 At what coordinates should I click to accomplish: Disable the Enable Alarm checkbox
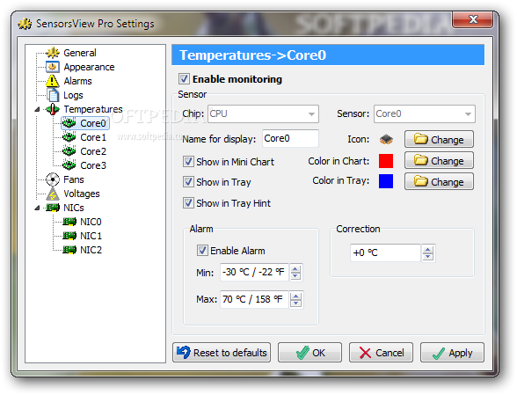pos(202,251)
